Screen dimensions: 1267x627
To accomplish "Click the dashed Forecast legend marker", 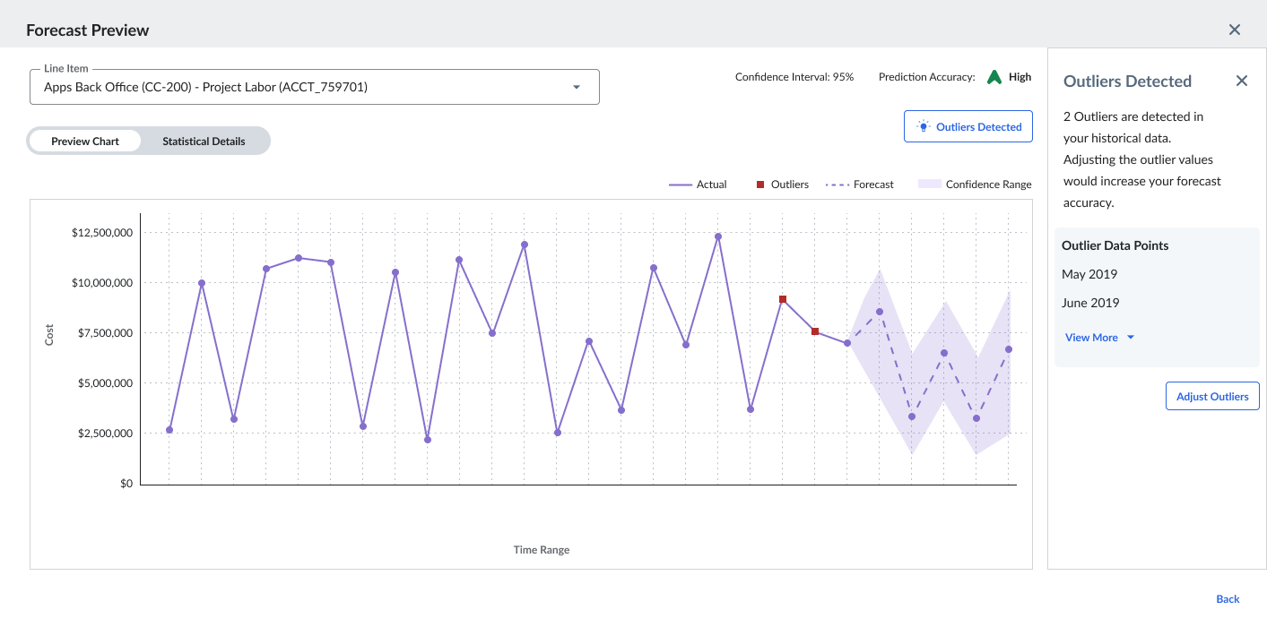I will pos(837,185).
